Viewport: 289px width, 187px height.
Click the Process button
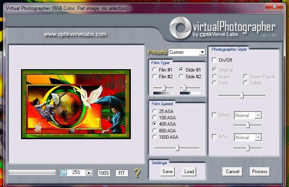click(x=260, y=172)
